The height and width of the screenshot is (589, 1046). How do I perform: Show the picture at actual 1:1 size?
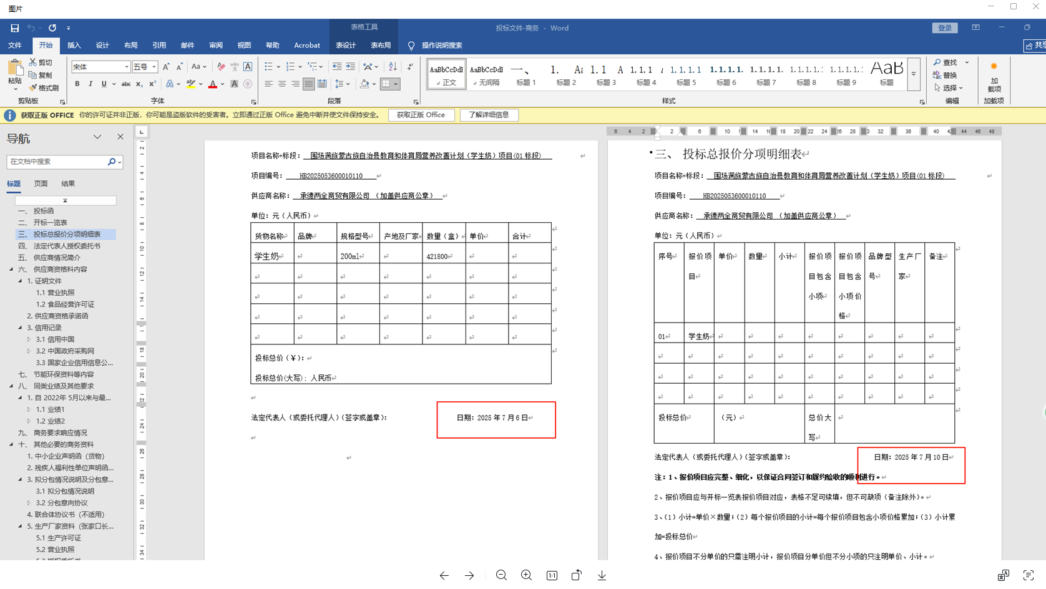click(x=552, y=575)
